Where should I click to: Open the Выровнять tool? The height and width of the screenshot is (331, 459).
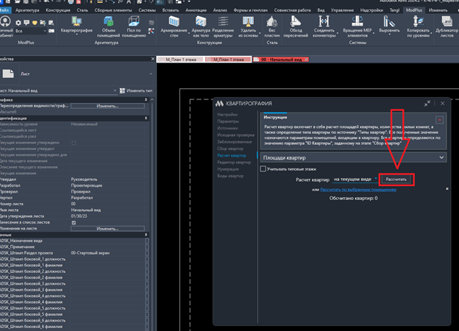click(x=389, y=24)
